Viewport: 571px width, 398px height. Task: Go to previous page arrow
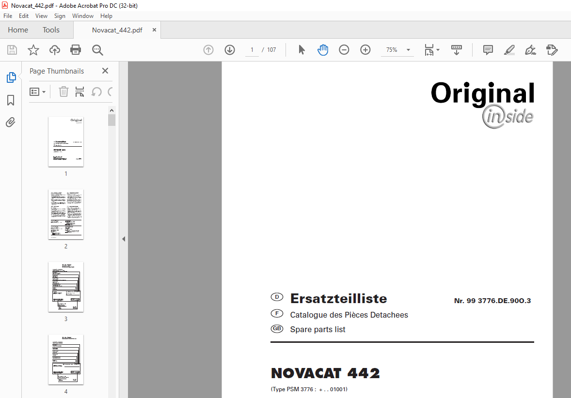208,50
